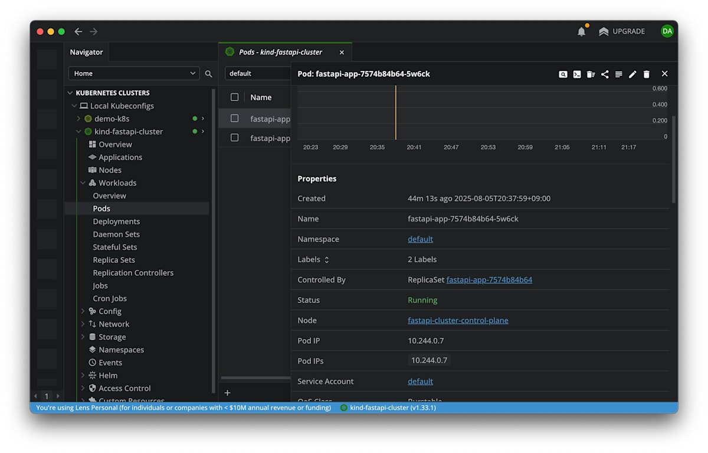708x453 pixels.
Task: Click the yellow marker on the chart
Action: coord(396,112)
